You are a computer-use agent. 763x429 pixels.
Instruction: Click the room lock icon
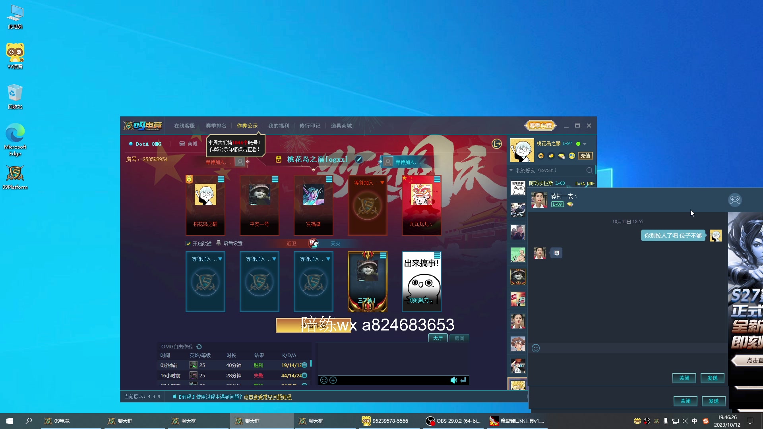(x=279, y=159)
